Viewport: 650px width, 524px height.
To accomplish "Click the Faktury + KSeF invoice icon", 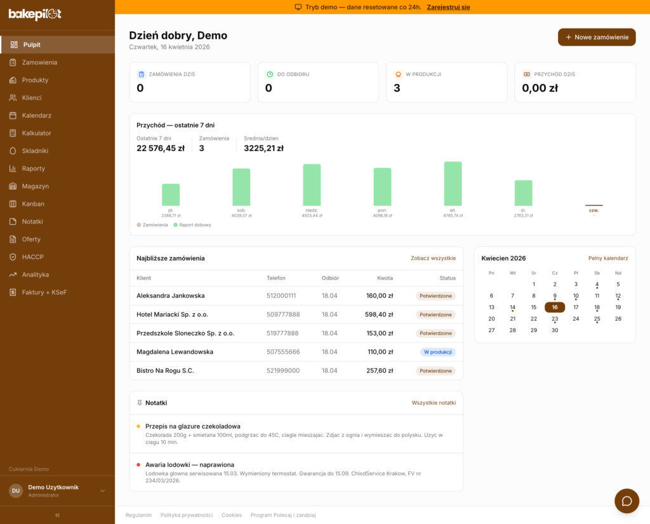I will click(x=13, y=293).
